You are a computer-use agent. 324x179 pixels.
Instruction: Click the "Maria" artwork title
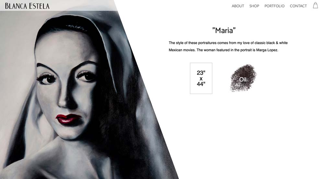[224, 30]
